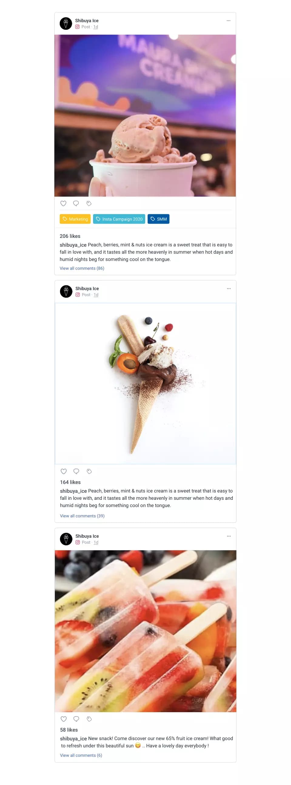Open comments on the first post
291x785 pixels.
[x=76, y=203]
